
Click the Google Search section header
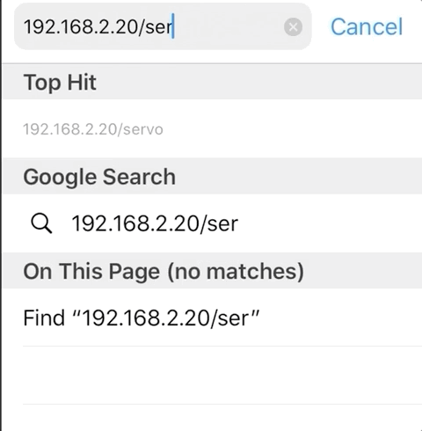pos(212,177)
